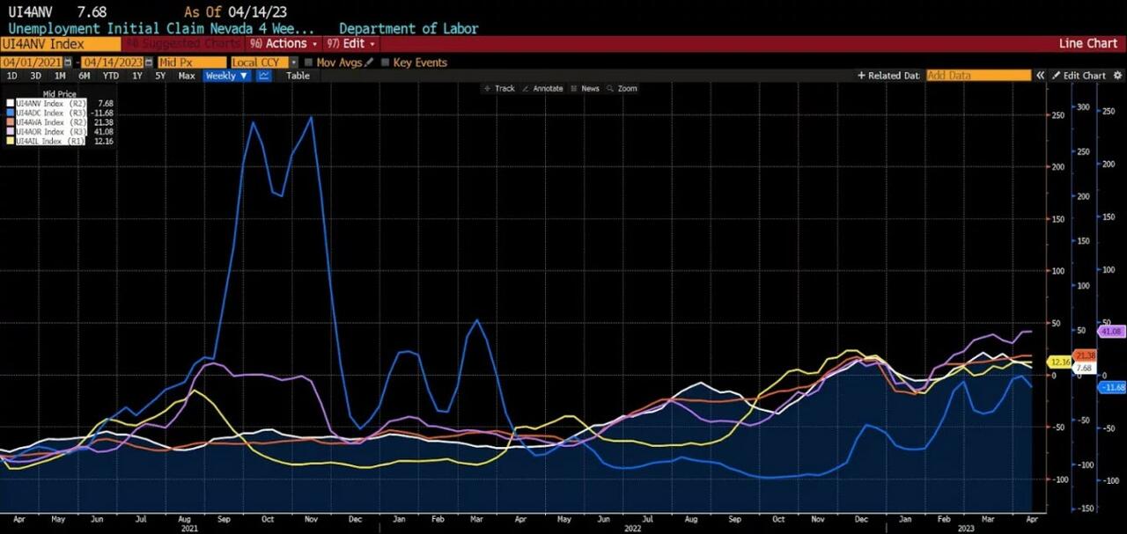Click the Mov Avgs pencil edit icon
Viewport: 1127px width, 534px height.
(369, 62)
